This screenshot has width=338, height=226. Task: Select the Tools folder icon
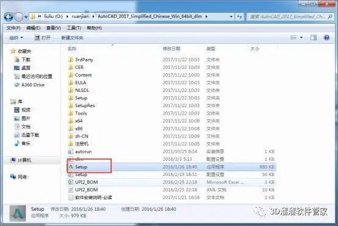71,113
